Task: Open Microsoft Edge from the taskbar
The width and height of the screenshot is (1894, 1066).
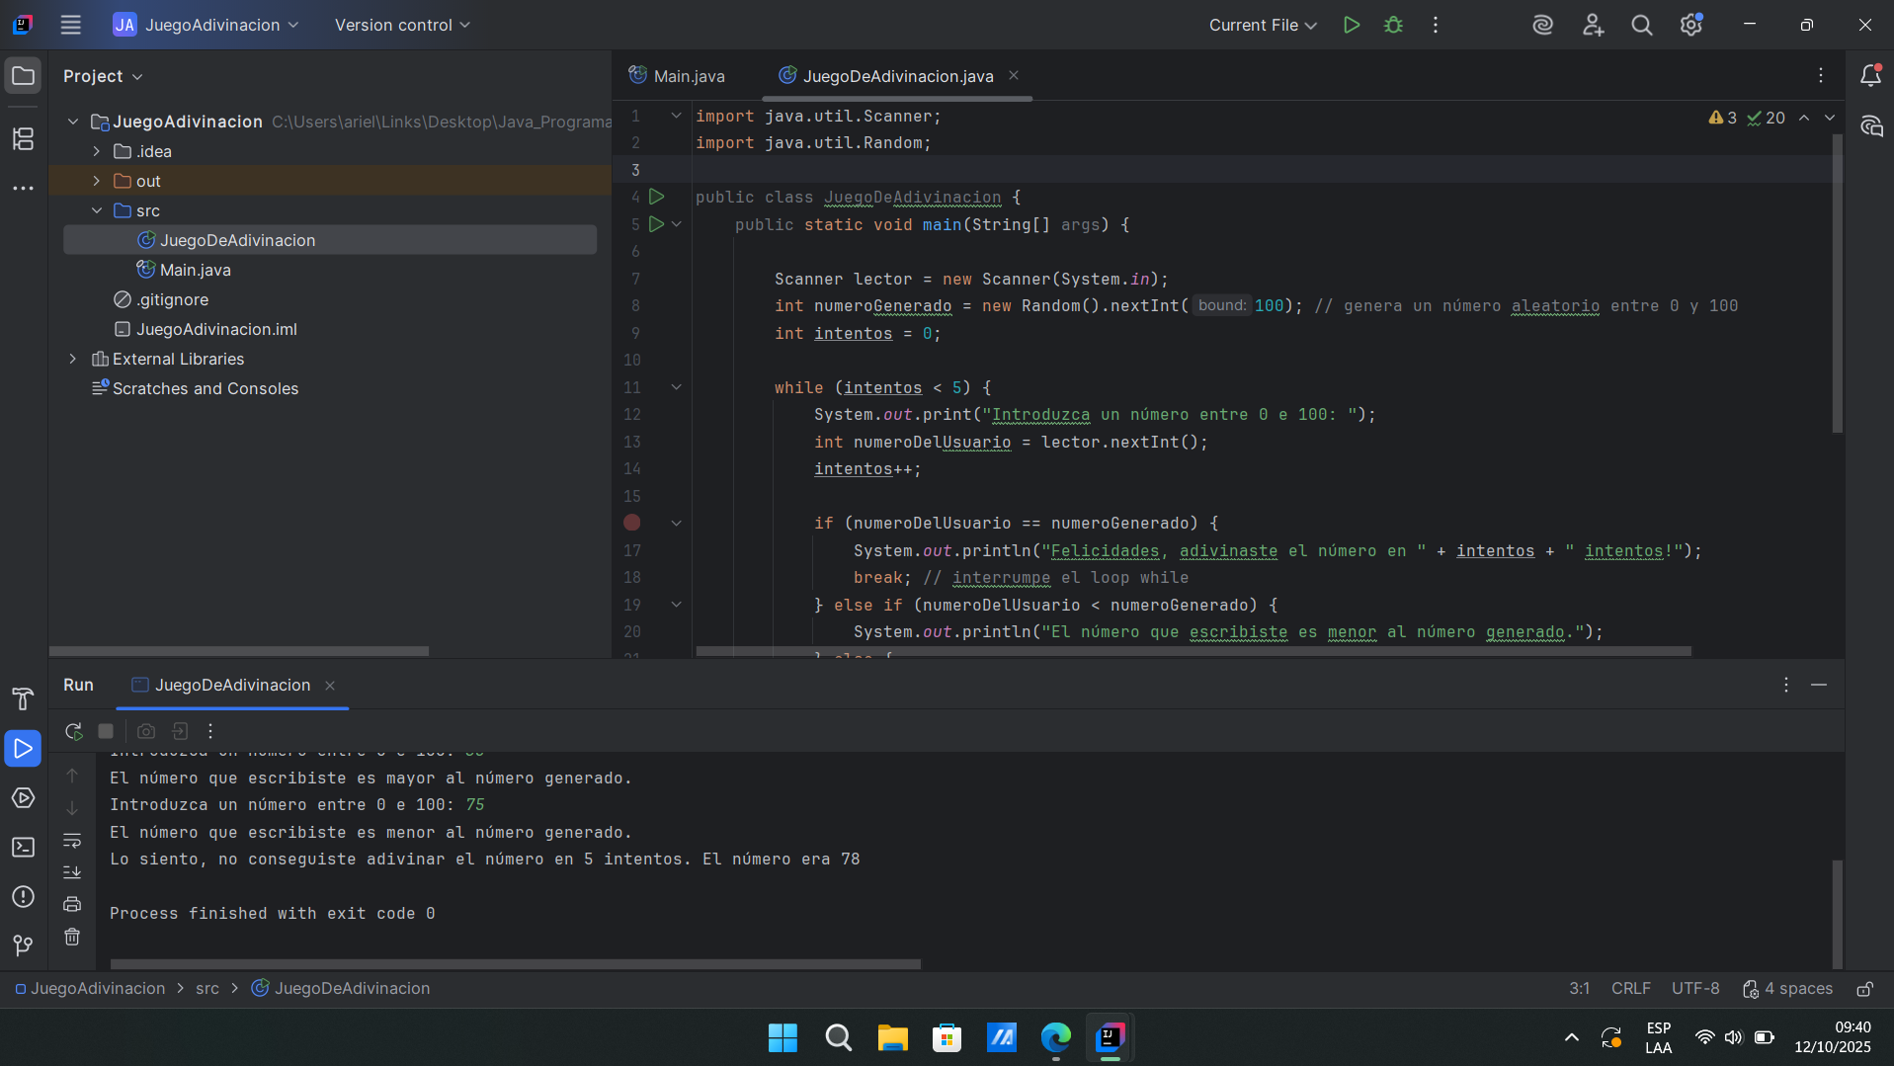Action: [x=1055, y=1037]
